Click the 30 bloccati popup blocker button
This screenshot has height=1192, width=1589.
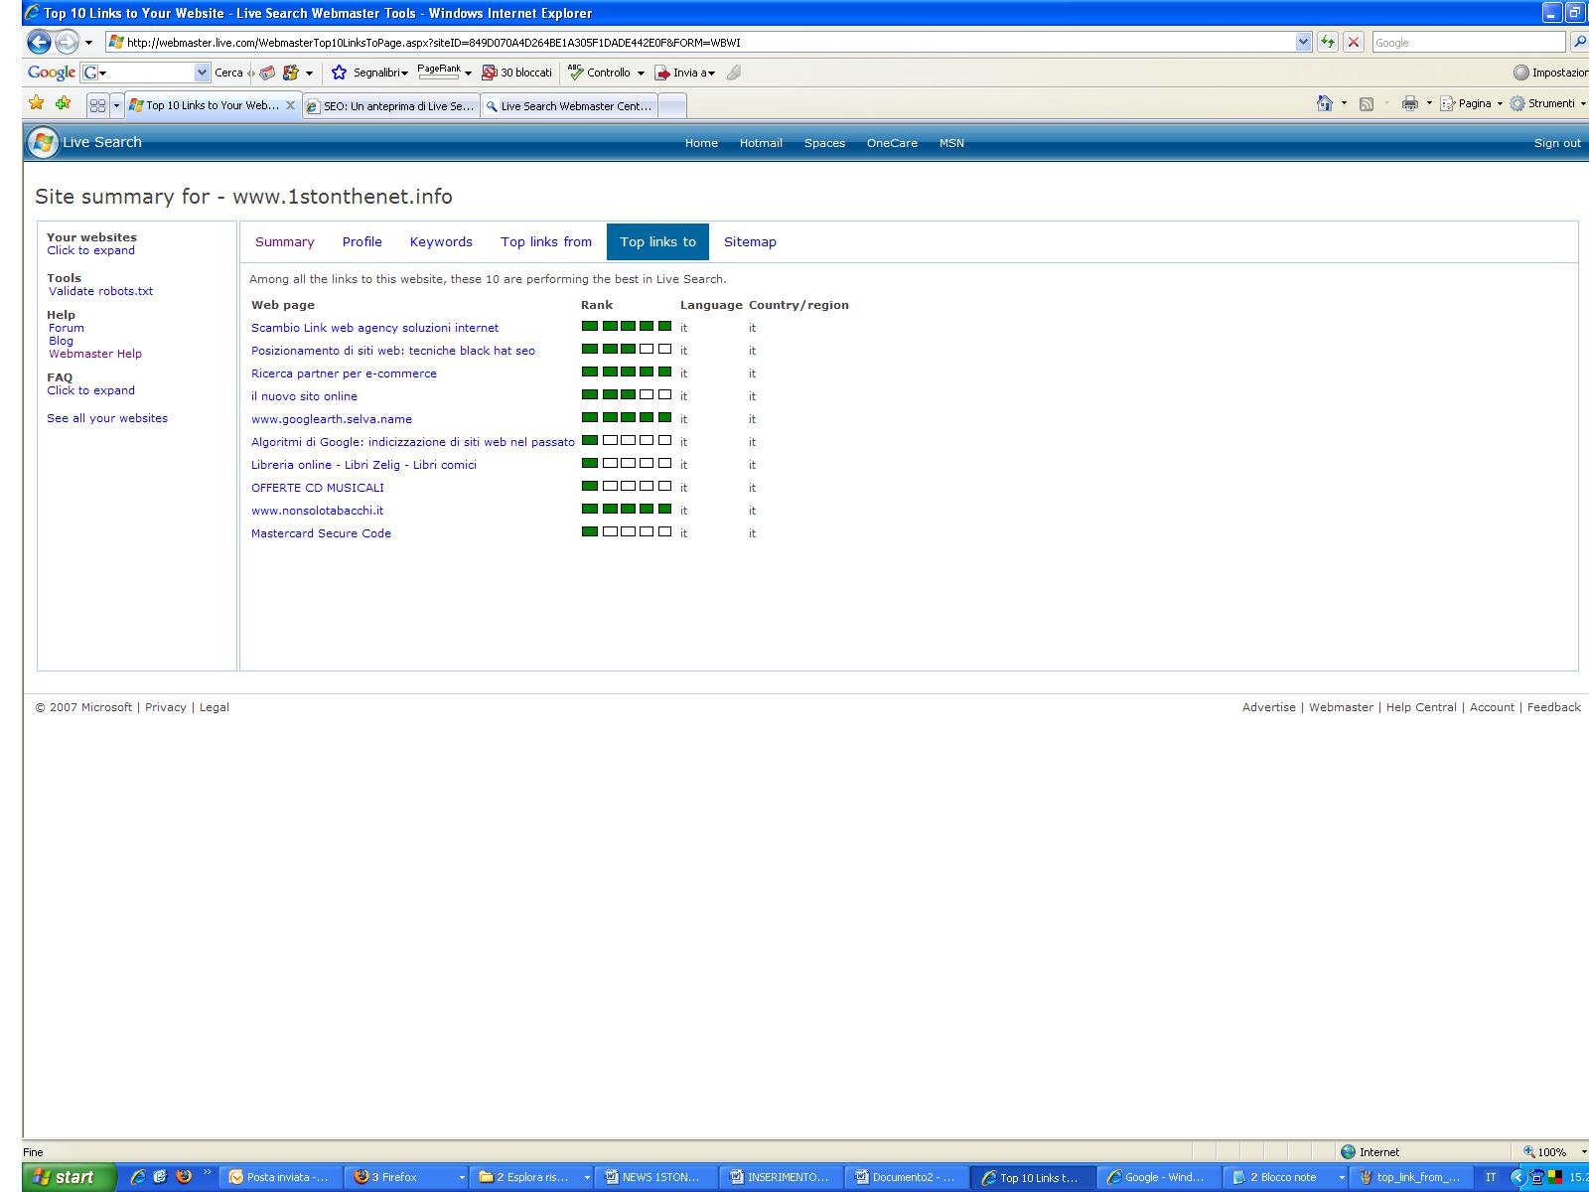point(516,73)
